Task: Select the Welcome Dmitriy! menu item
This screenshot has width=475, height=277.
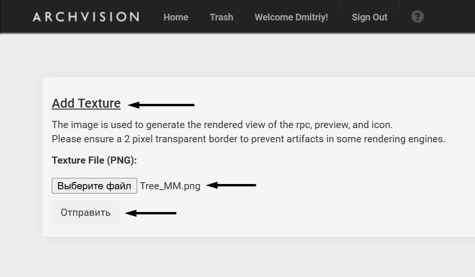Action: coord(291,17)
